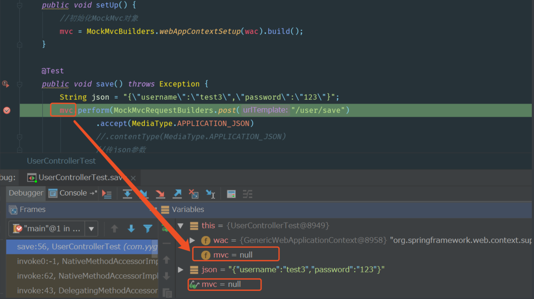Click the Drop Frame icon
Screen dimensions: 534x299
click(194, 194)
